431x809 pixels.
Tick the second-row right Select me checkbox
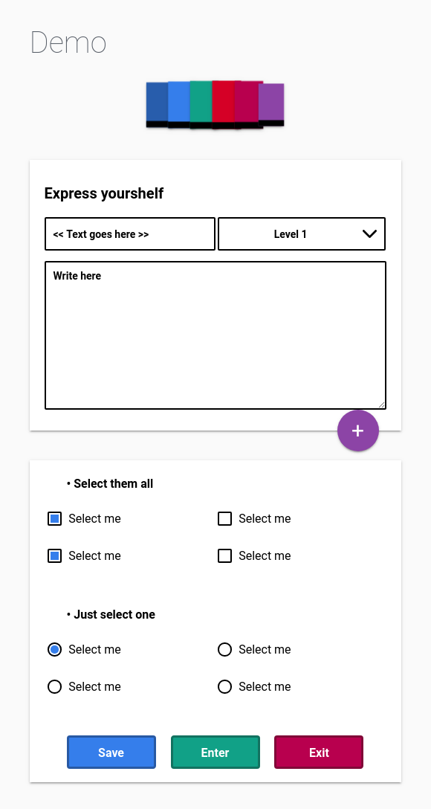tap(224, 555)
